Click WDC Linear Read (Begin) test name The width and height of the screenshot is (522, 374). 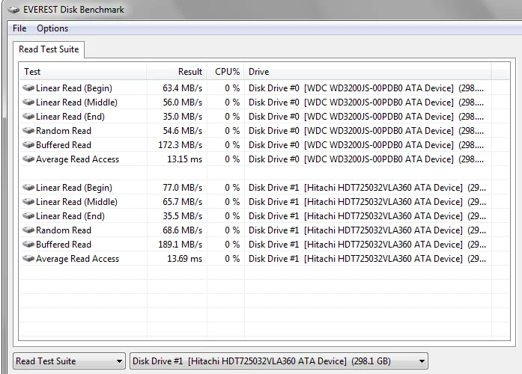[74, 88]
